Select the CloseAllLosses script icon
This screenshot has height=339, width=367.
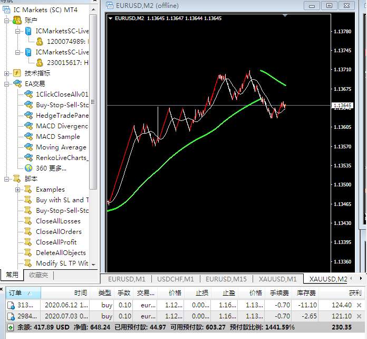pos(28,221)
